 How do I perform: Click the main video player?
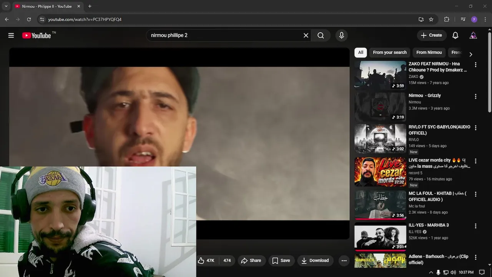coord(179,143)
